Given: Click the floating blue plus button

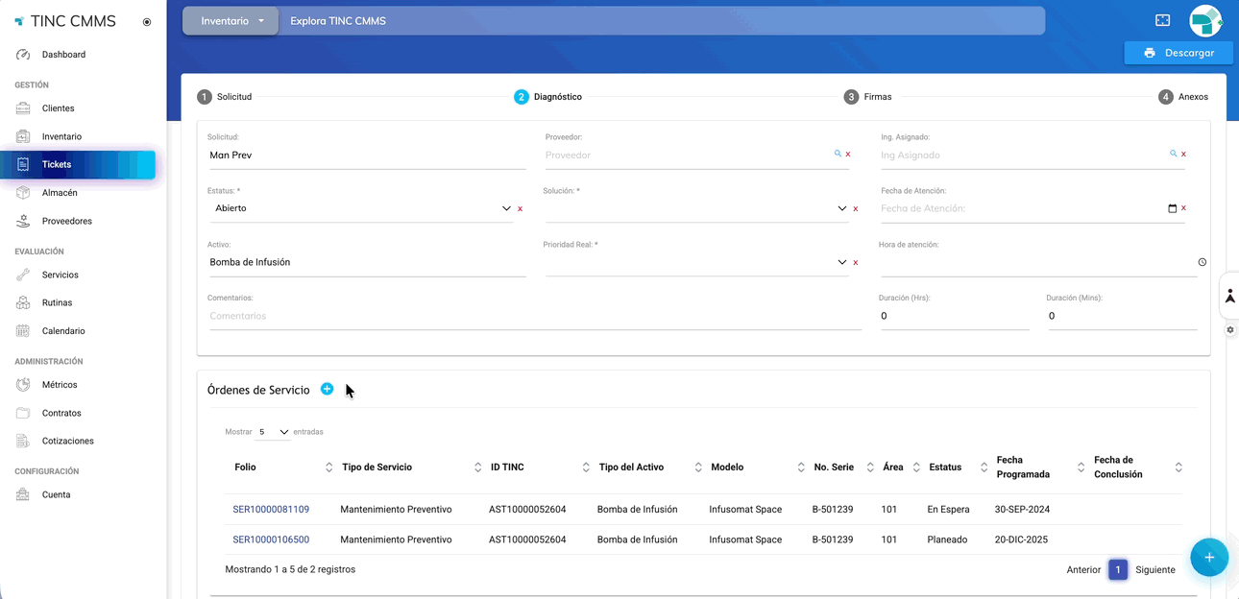Looking at the screenshot, I should click(x=1208, y=558).
